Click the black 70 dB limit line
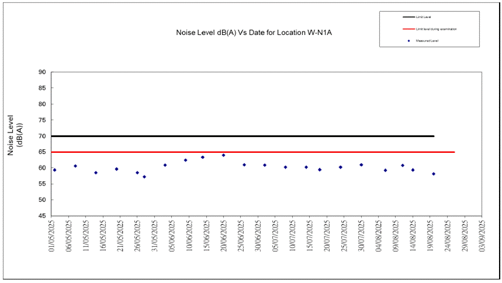This screenshot has width=502, height=283. 234,136
